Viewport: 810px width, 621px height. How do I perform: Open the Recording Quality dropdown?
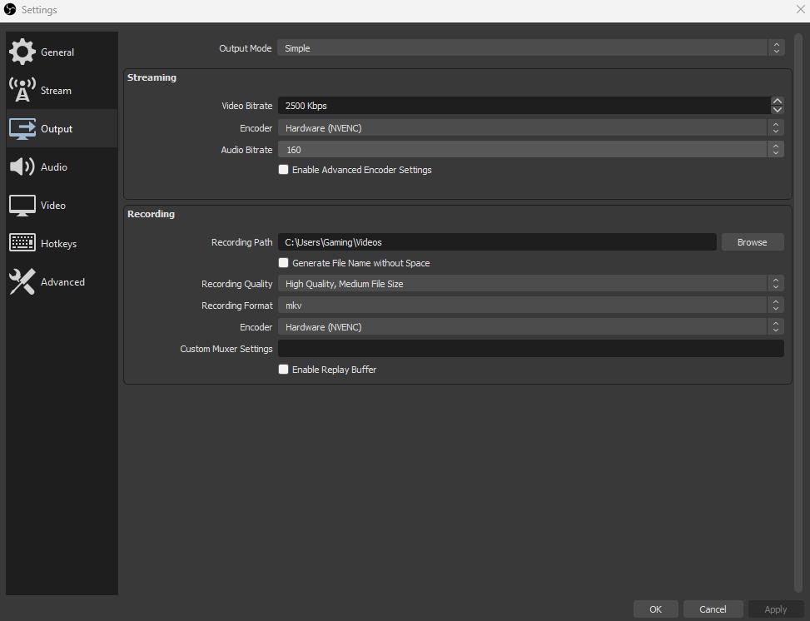pos(531,284)
